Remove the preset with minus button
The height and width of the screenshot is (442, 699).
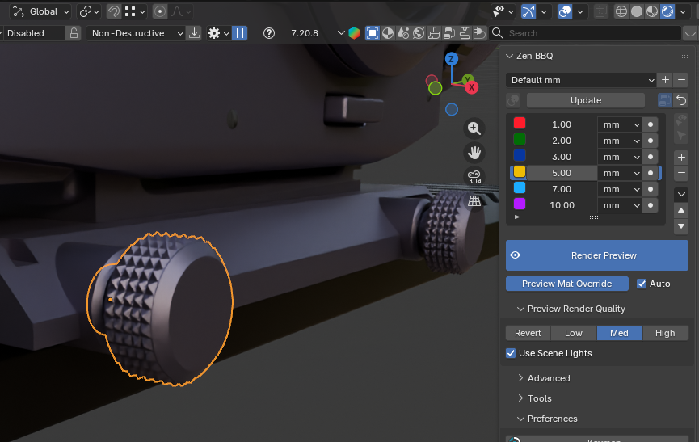(x=681, y=80)
